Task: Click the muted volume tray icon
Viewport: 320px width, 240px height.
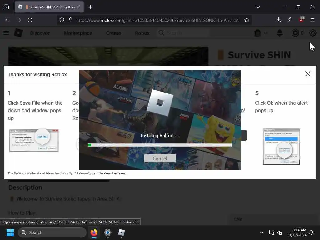Action: pyautogui.click(x=280, y=232)
